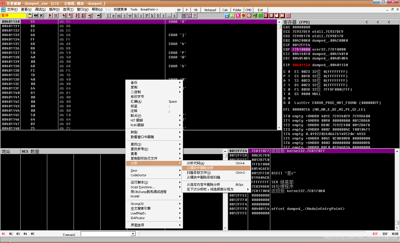This screenshot has width=400, height=243.
Task: Restart the program with the rewind icon
Action: click(36, 16)
